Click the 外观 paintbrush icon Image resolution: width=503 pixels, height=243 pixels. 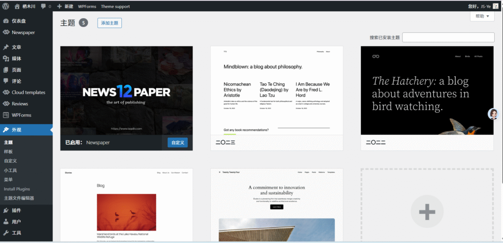[x=6, y=130]
